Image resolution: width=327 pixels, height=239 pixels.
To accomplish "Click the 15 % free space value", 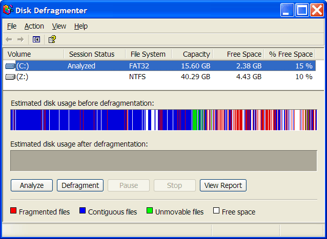I will point(304,66).
